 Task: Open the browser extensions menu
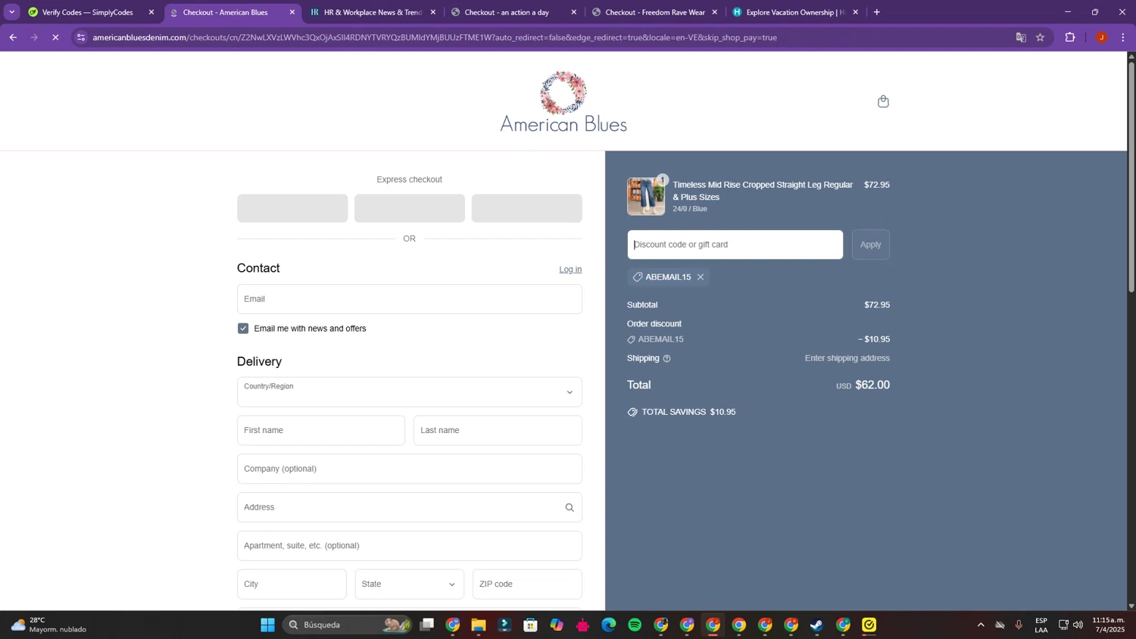1070,37
